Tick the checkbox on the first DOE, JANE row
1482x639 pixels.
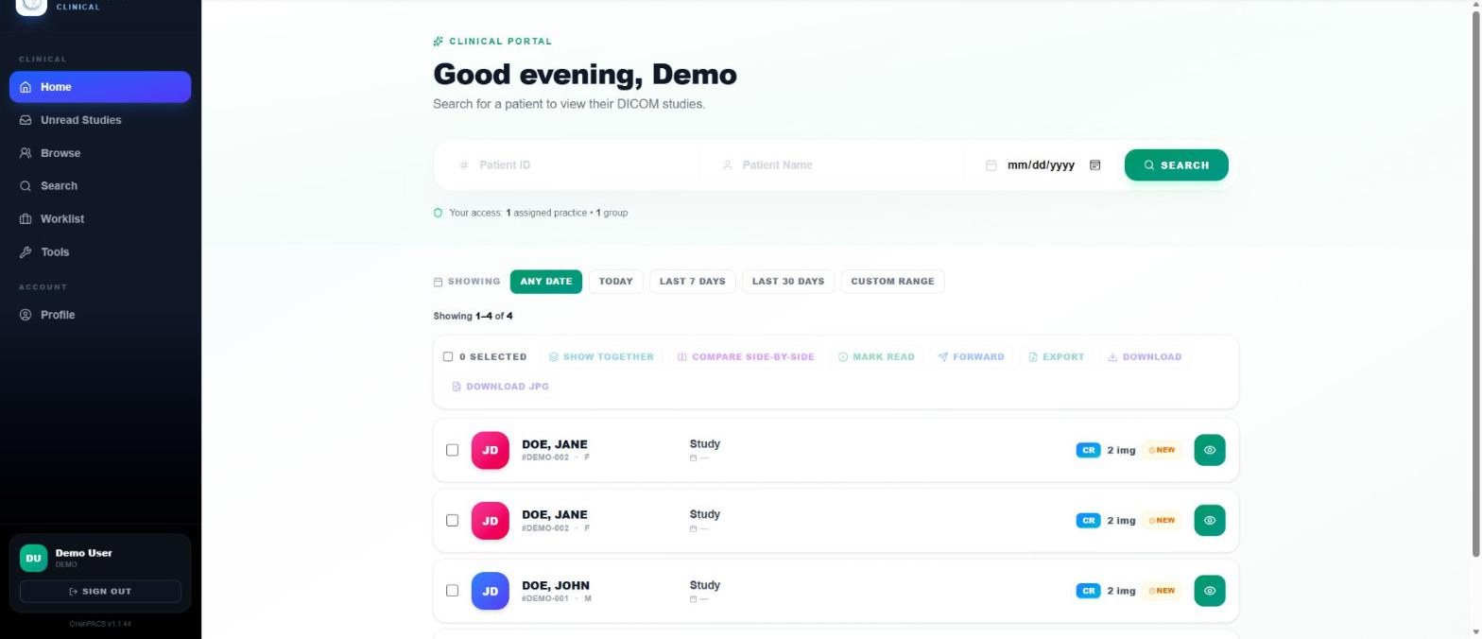click(452, 450)
